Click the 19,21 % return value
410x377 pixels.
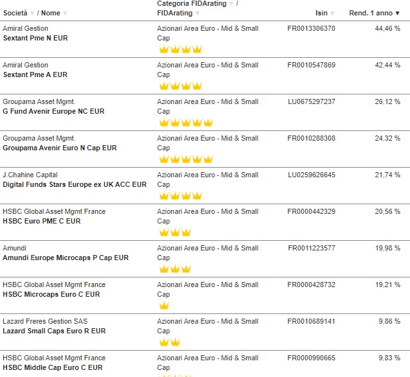tap(387, 285)
